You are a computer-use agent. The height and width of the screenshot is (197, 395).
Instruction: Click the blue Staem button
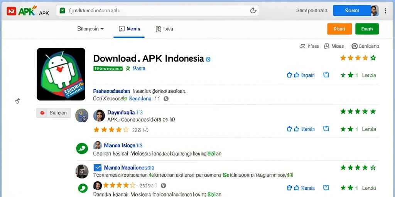click(x=352, y=10)
